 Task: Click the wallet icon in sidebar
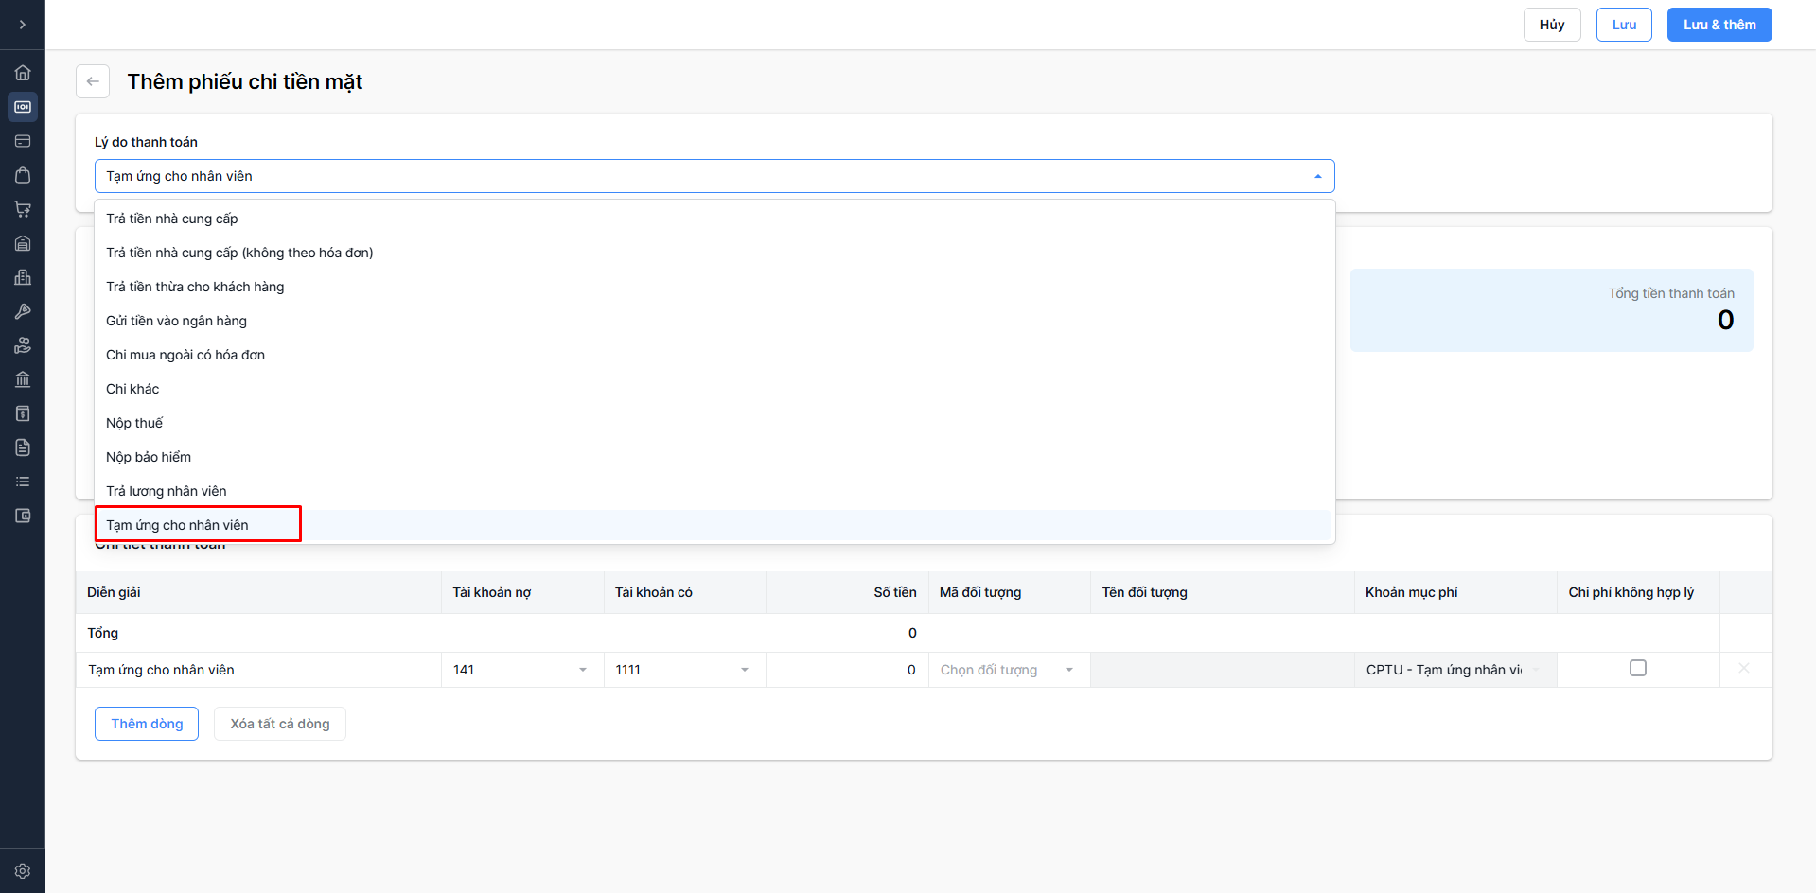click(x=23, y=516)
